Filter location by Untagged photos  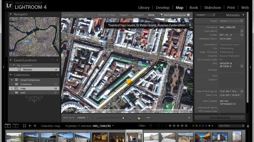click(138, 15)
